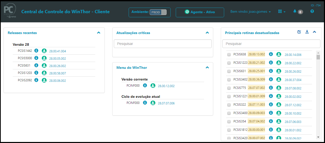
Task: Check the PCSIS1812 checkbox
Action: (x=229, y=130)
